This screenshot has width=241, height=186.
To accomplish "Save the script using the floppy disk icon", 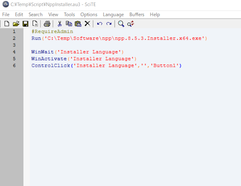I will tap(25, 24).
